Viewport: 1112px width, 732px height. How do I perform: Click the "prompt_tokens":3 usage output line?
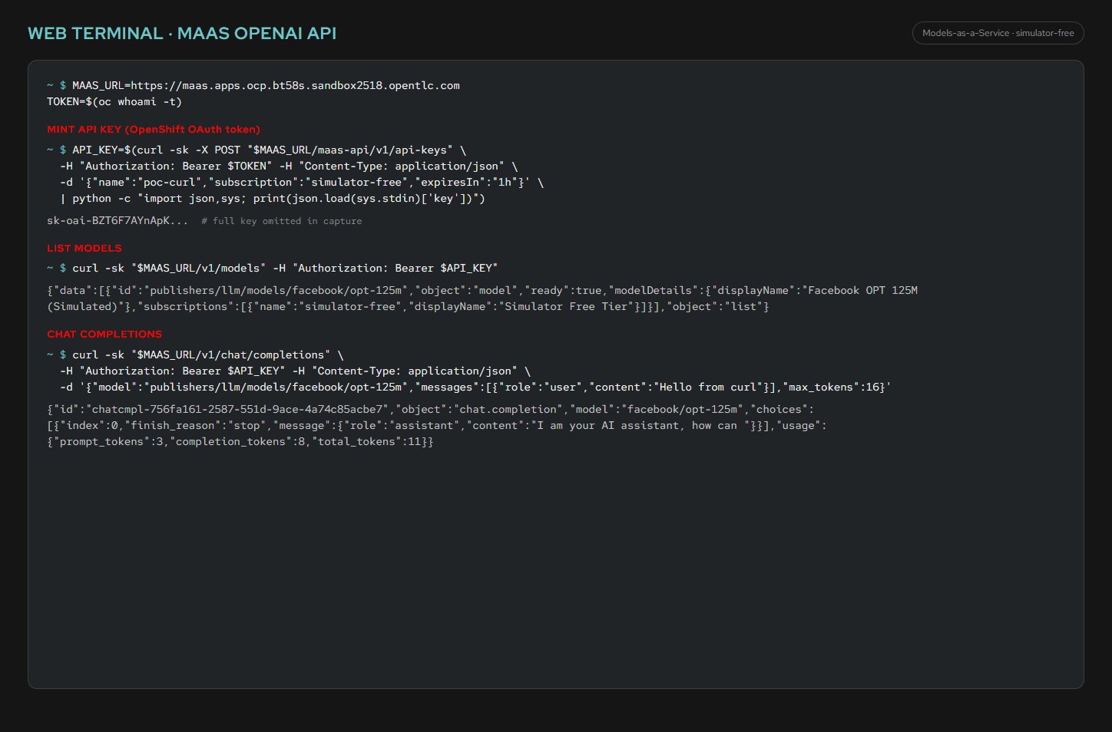(240, 441)
